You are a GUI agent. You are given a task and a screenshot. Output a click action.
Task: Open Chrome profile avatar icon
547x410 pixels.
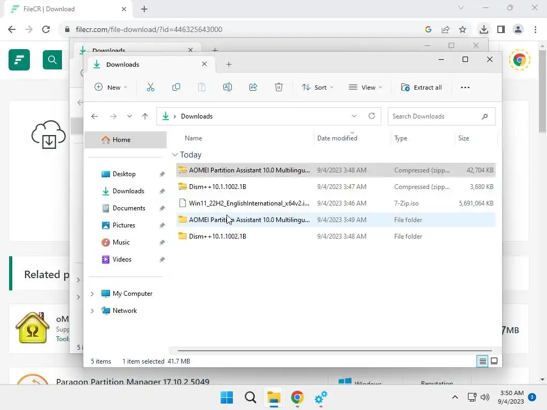[518, 29]
